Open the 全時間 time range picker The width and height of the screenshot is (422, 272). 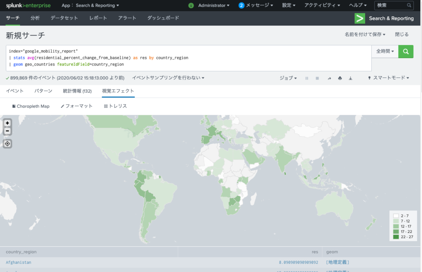tap(385, 52)
